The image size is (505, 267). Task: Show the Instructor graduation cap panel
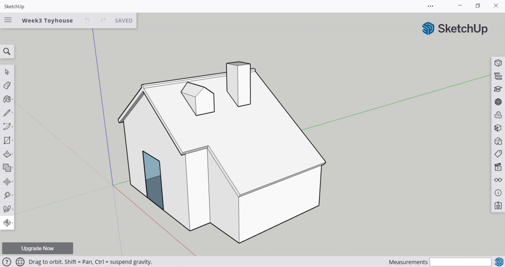(x=498, y=89)
